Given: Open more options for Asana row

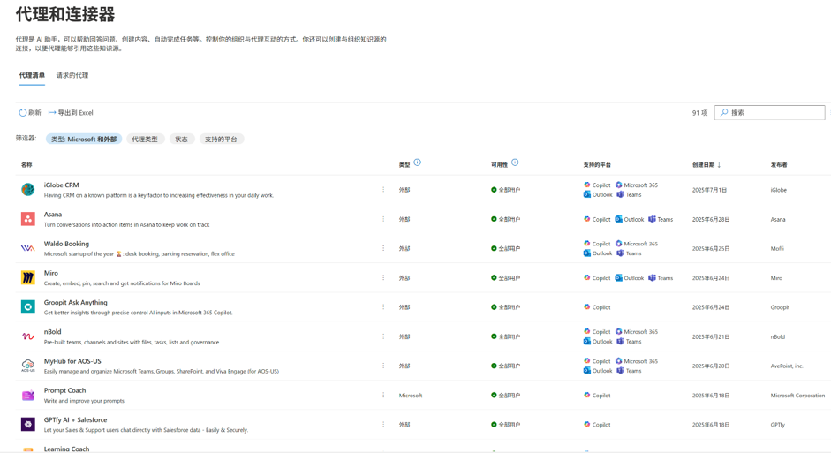Looking at the screenshot, I should 383,219.
